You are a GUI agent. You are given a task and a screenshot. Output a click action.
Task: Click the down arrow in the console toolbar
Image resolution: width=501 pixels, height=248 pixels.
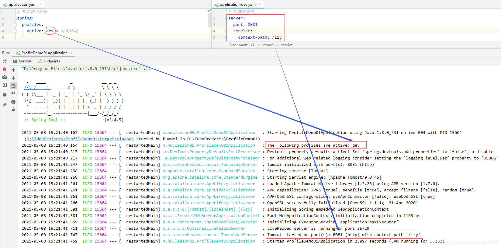pyautogui.click(x=13, y=78)
